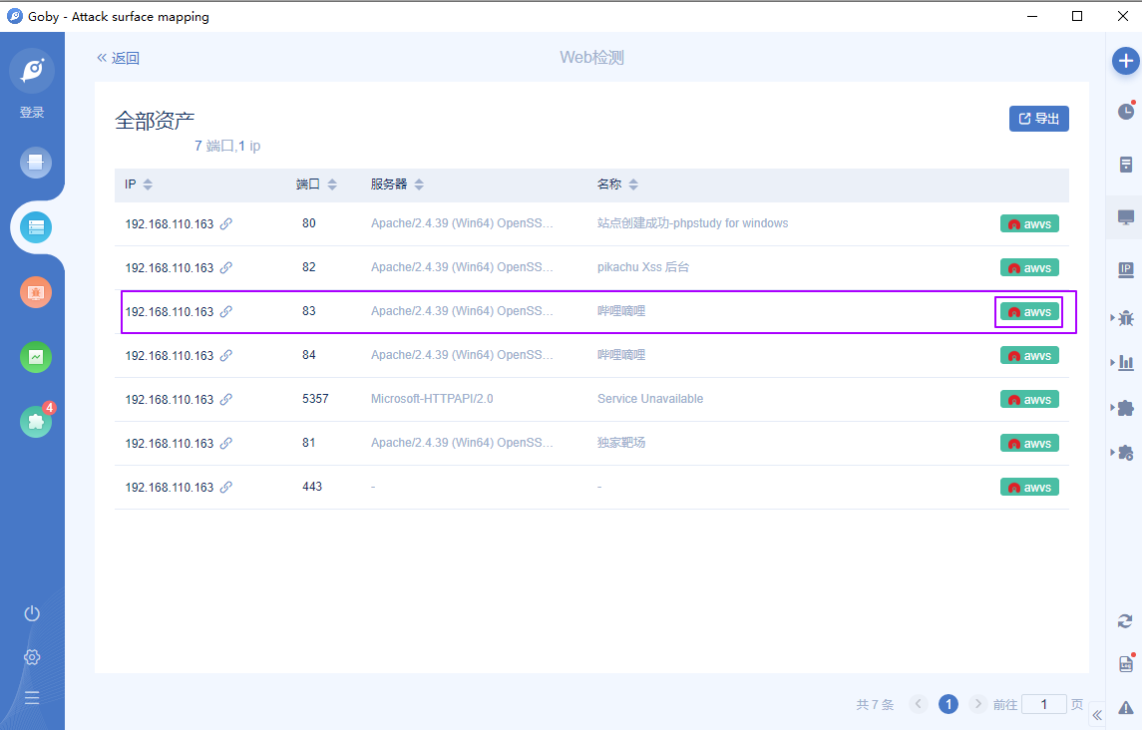Select page 1 in pagination
Screen dimensions: 1142x730
click(949, 704)
